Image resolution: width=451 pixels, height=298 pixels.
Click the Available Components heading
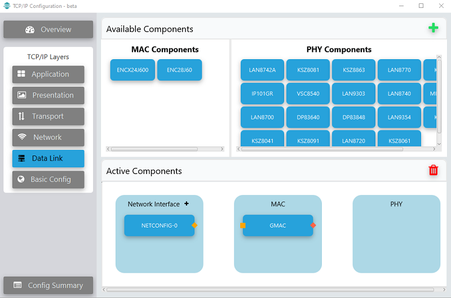(x=149, y=29)
